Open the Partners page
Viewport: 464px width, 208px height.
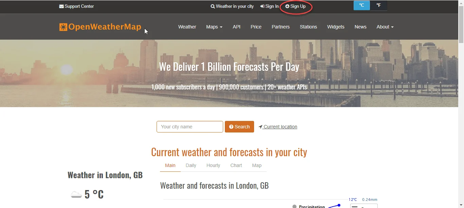coord(281,27)
